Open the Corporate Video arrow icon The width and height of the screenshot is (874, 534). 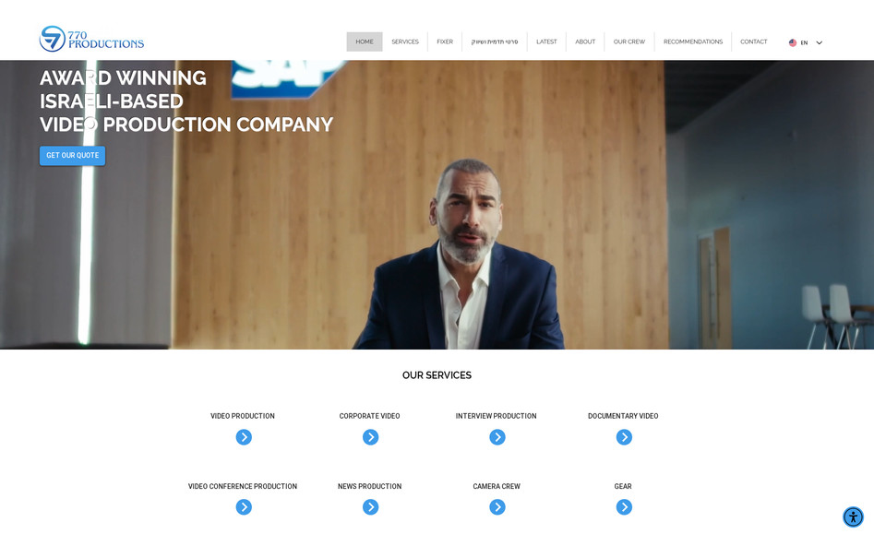pyautogui.click(x=371, y=437)
